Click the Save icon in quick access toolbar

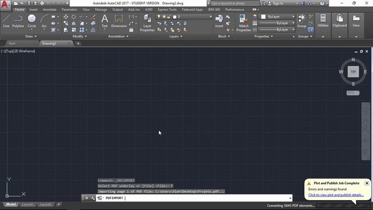pyautogui.click(x=29, y=3)
